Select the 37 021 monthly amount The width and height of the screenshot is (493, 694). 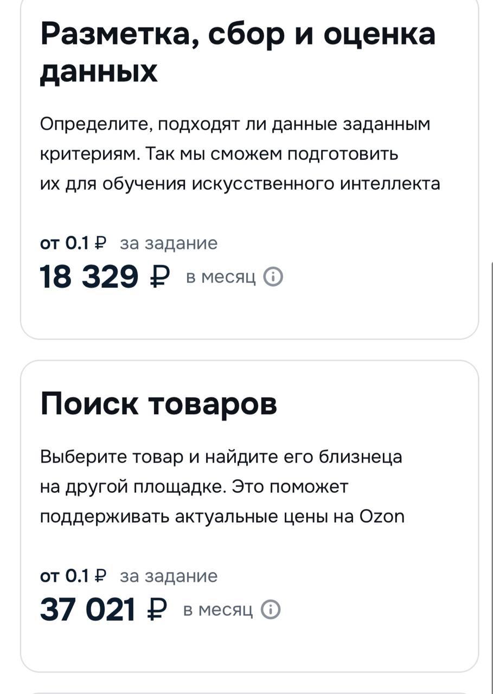click(87, 610)
